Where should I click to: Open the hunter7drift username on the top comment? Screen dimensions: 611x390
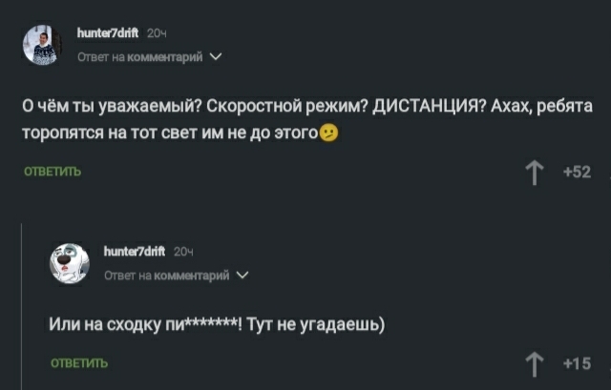(x=108, y=34)
